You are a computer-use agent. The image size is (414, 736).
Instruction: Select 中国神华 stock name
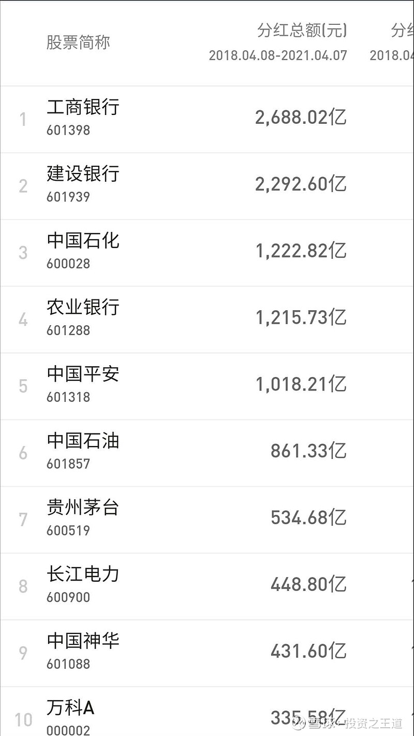(83, 641)
